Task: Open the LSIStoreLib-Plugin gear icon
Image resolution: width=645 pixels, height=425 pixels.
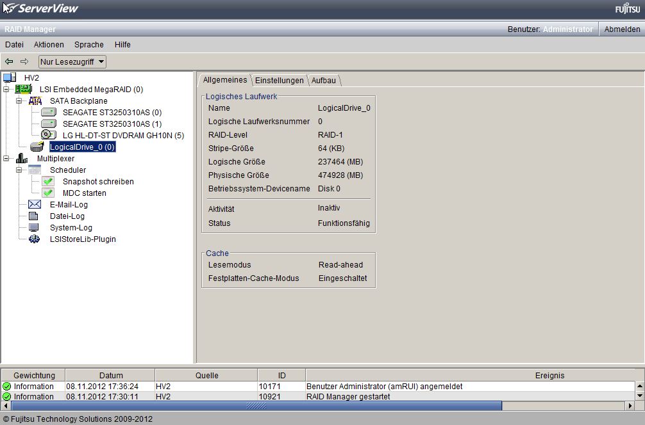Action: click(x=35, y=239)
